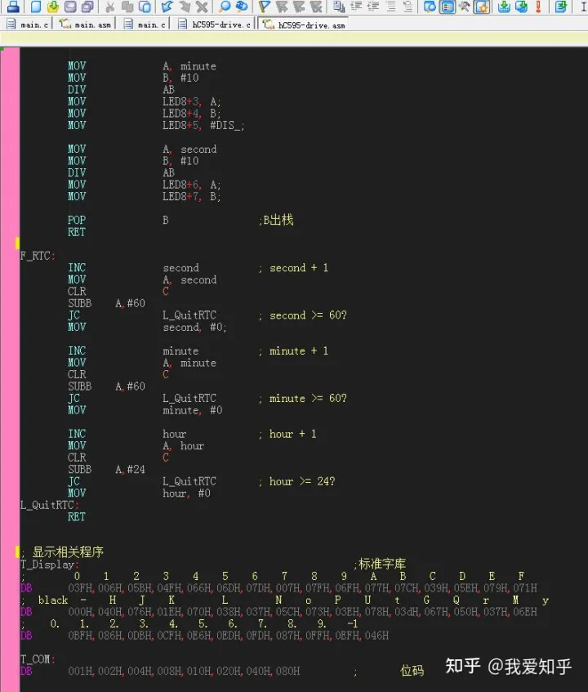Toggle the highlighted star panel icon
The width and height of the screenshot is (588, 692).
pyautogui.click(x=482, y=7)
